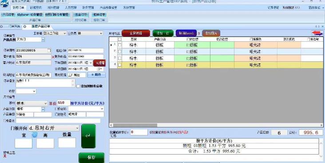Click the total value 995.6 field
Image resolution: width=325 pixels, height=163 pixels.
[311, 132]
